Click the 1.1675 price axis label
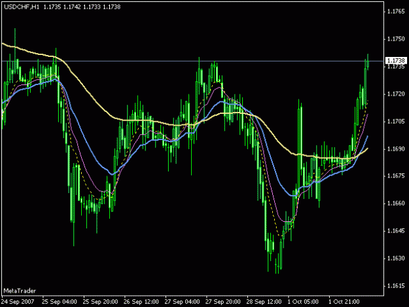Image resolution: width=409 pixels, height=307 pixels. pos(396,176)
